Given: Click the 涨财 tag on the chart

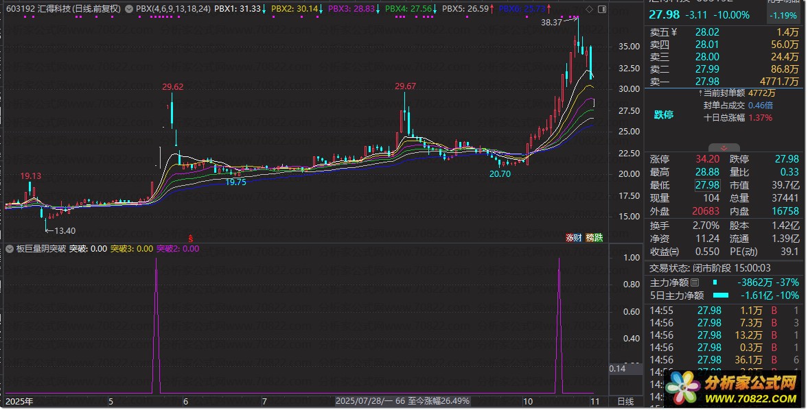Looking at the screenshot, I should coord(573,238).
